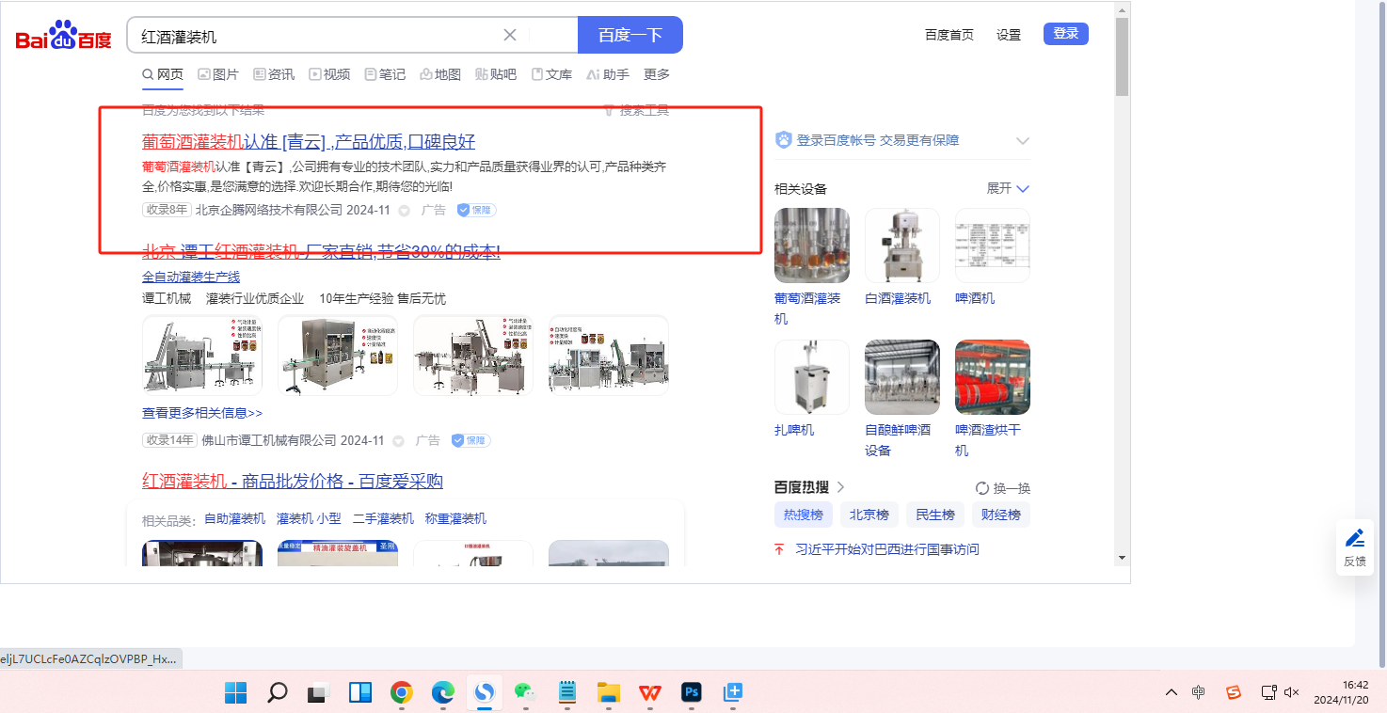This screenshot has height=713, width=1387.
Task: Click the 百度一下 search button
Action: 630,35
